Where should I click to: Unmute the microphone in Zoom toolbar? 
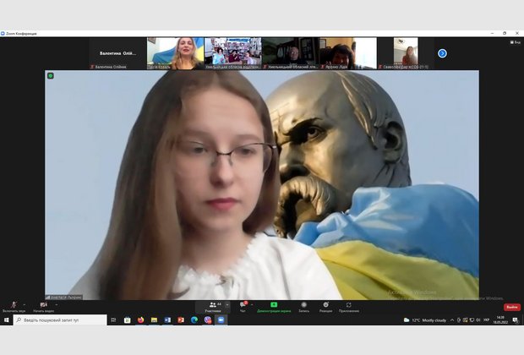tap(13, 306)
